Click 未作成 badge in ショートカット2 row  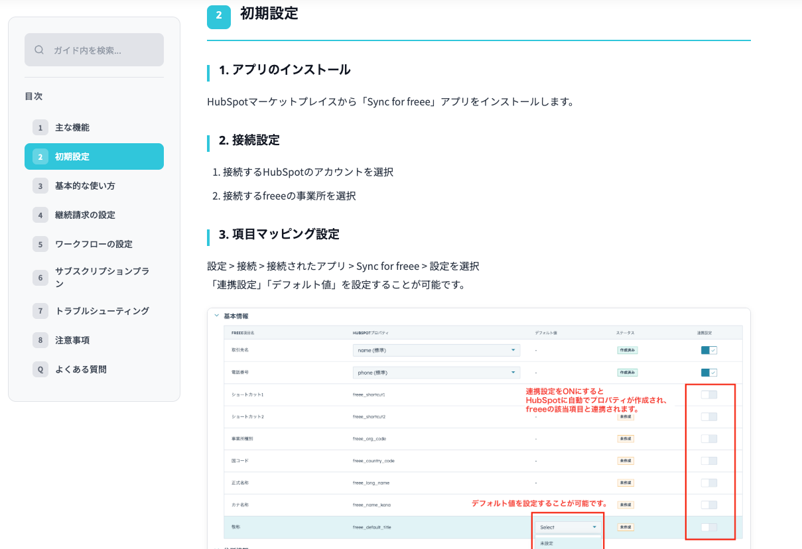pos(626,416)
